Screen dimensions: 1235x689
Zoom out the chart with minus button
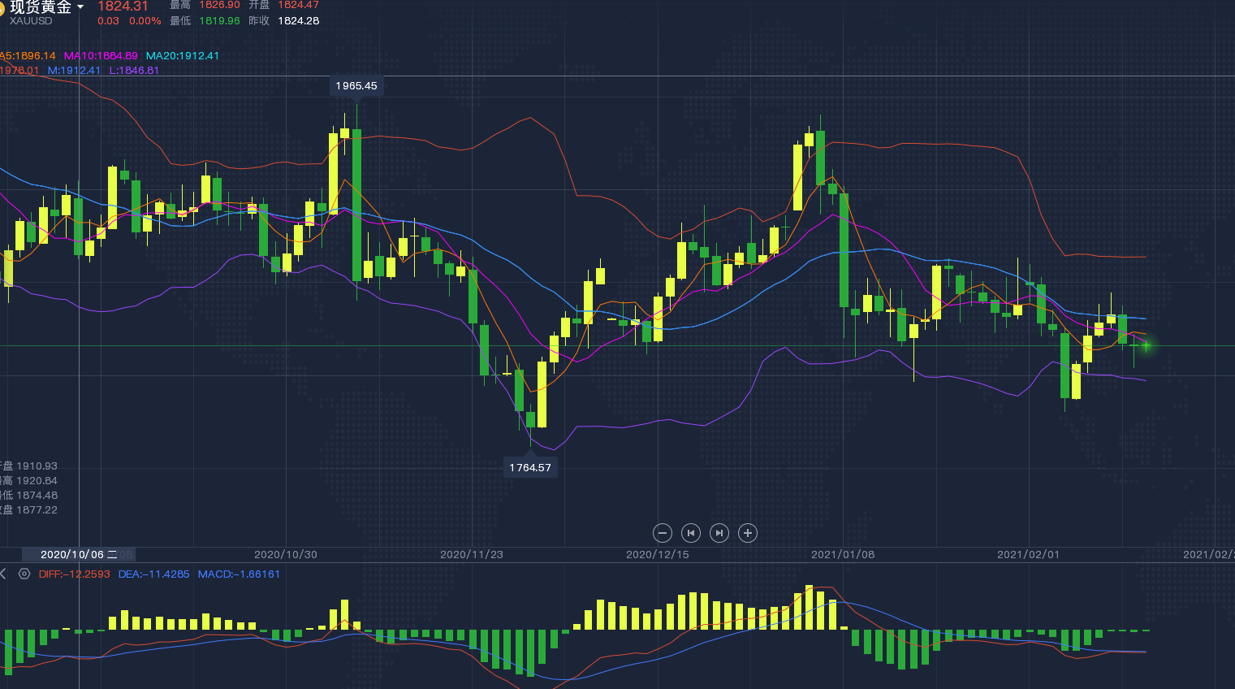[x=663, y=533]
